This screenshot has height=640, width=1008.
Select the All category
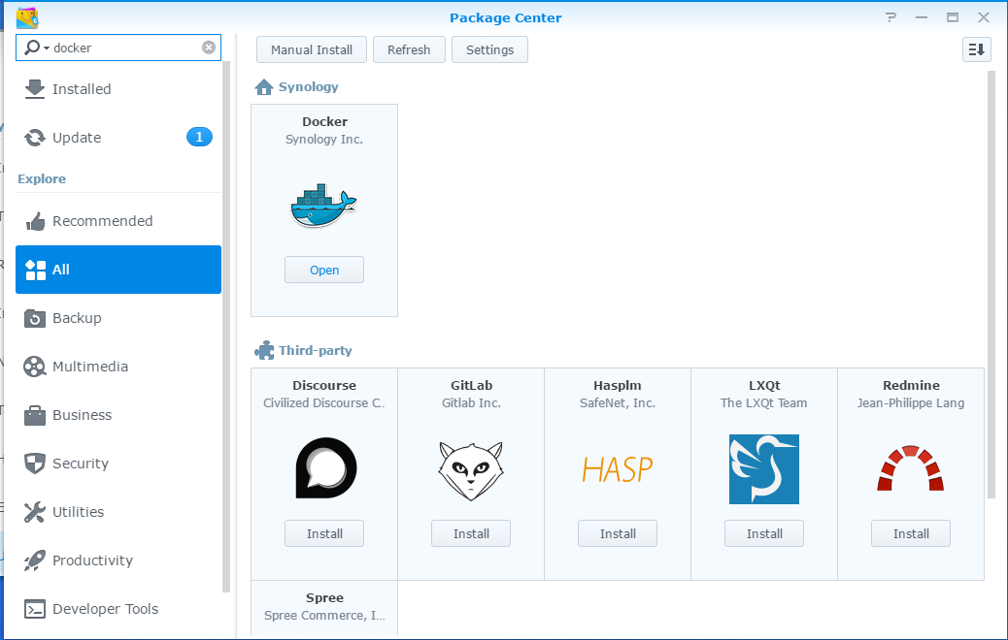pos(118,270)
